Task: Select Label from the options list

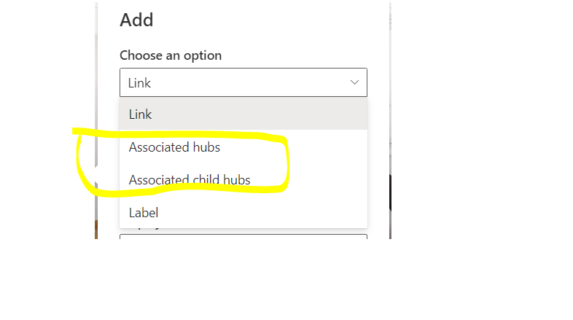Action: click(x=144, y=213)
